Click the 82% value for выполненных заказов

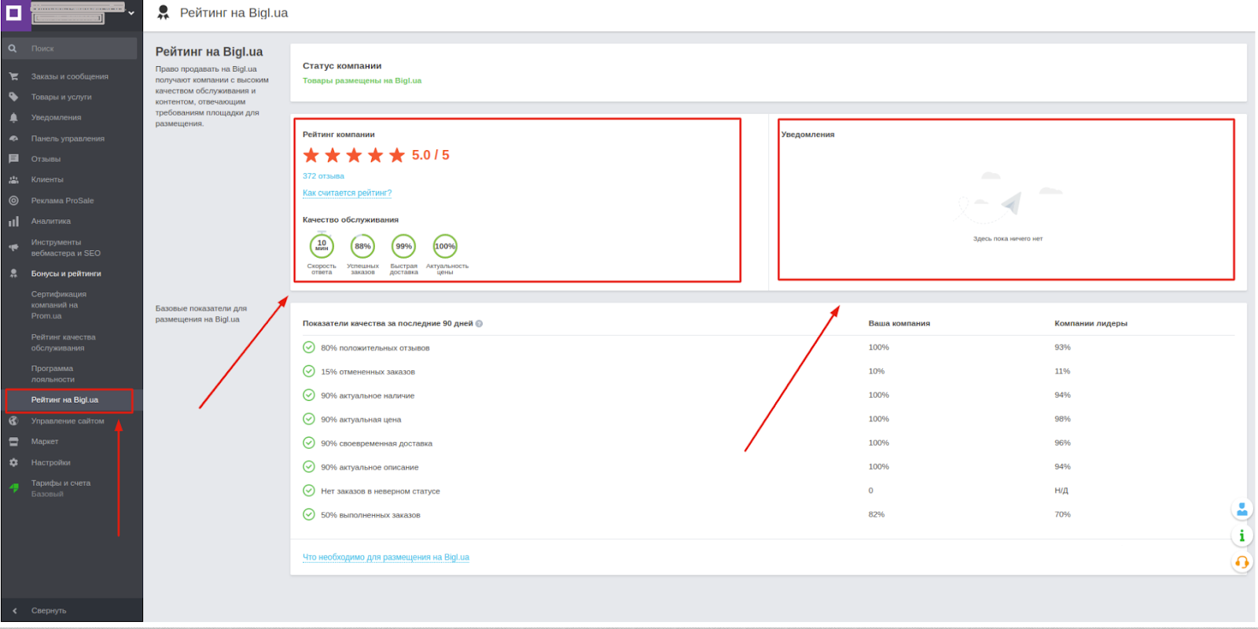876,514
